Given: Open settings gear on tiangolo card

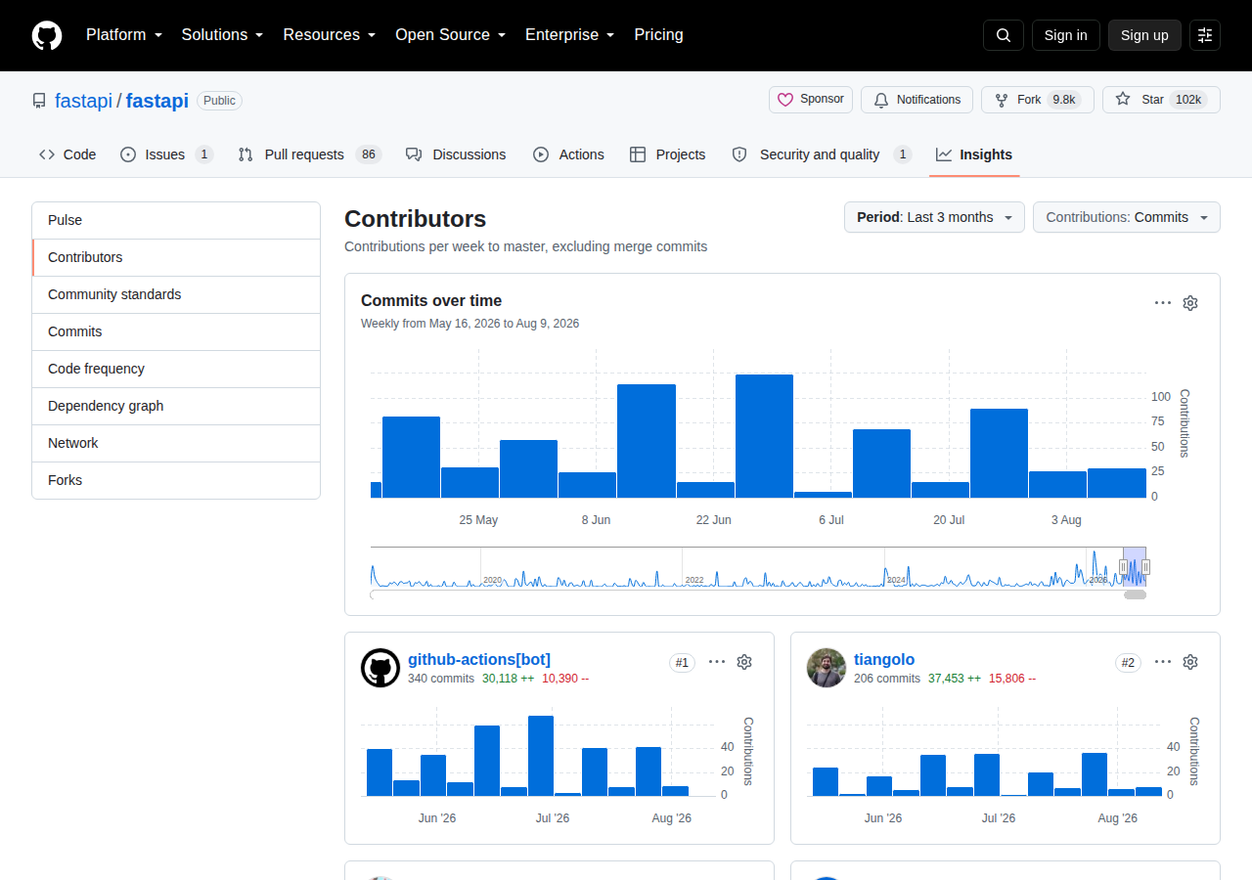Looking at the screenshot, I should coord(1190,662).
